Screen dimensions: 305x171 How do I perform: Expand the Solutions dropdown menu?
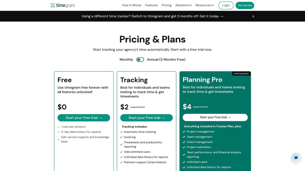click(x=184, y=5)
